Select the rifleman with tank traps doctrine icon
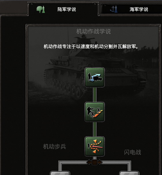 point(95,112)
